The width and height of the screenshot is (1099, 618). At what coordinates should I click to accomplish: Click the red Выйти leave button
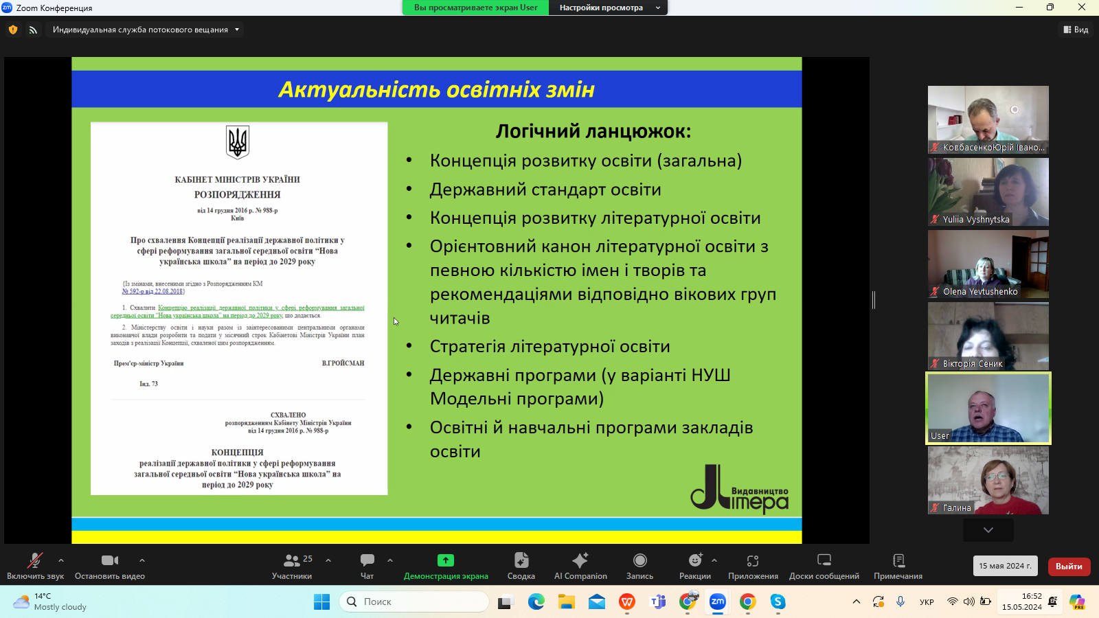[1069, 566]
